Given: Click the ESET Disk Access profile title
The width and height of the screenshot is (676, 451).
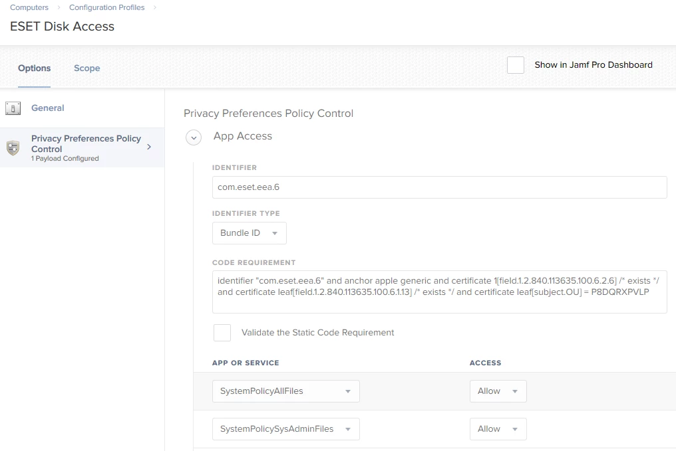Looking at the screenshot, I should (62, 27).
